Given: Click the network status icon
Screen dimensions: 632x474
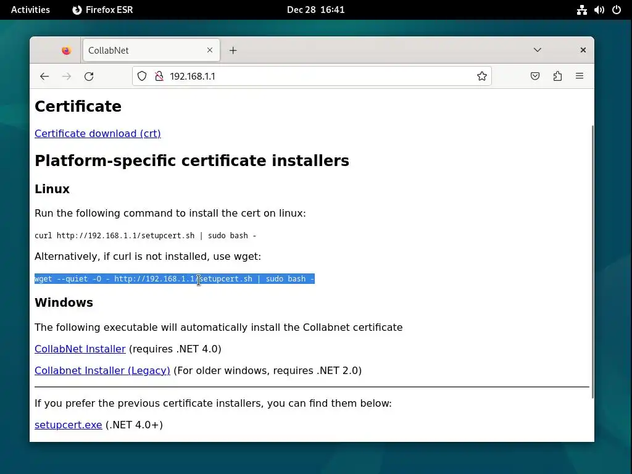Looking at the screenshot, I should point(581,10).
